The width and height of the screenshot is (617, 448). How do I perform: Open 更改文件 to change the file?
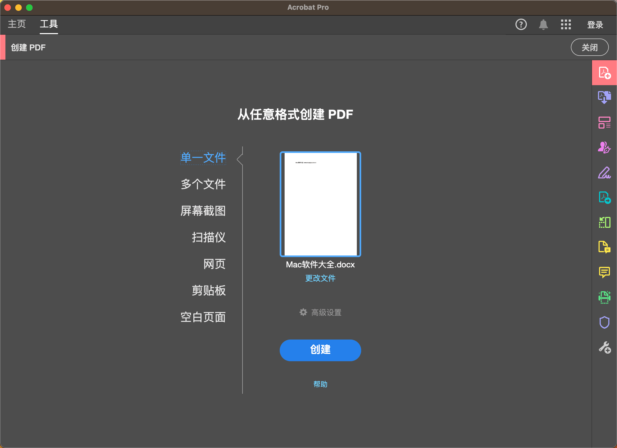pyautogui.click(x=320, y=278)
